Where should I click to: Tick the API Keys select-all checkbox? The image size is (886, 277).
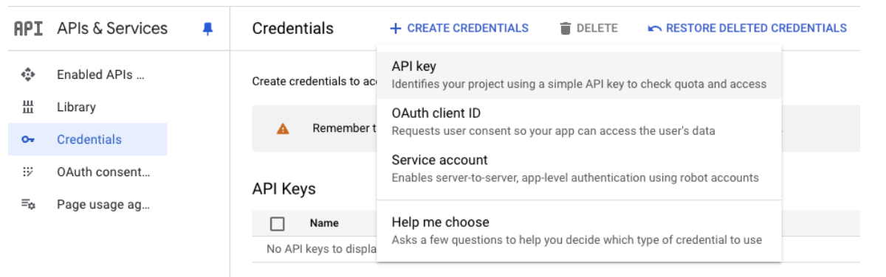tap(278, 223)
